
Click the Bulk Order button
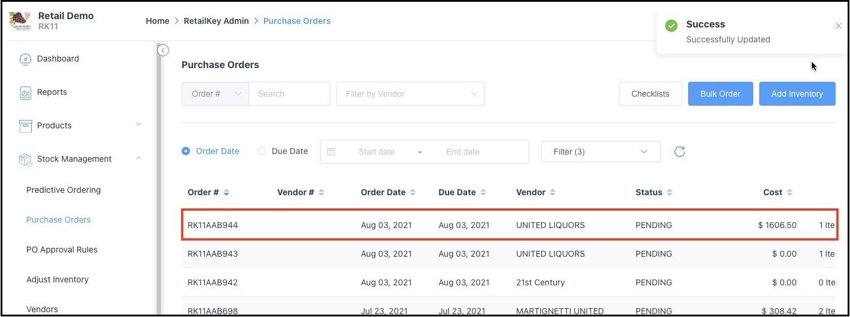pyautogui.click(x=720, y=94)
